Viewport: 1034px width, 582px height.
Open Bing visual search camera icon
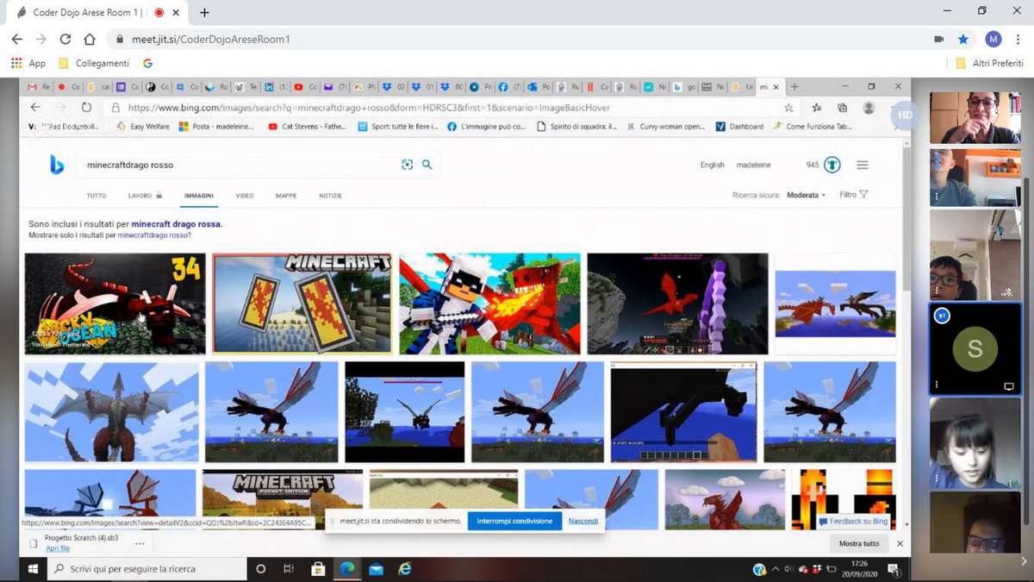tap(408, 165)
